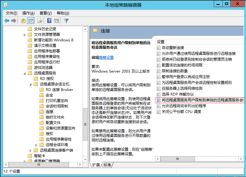Click folder icon next to 智能卡
Screen dimensions: 246x177
pos(30,156)
